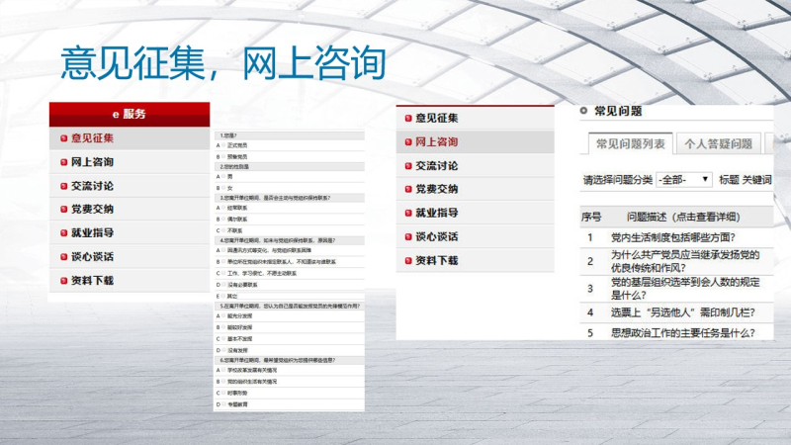The image size is (791, 445).
Task: Click red bullet icon beside 就业指导 in right menu
Action: (407, 214)
